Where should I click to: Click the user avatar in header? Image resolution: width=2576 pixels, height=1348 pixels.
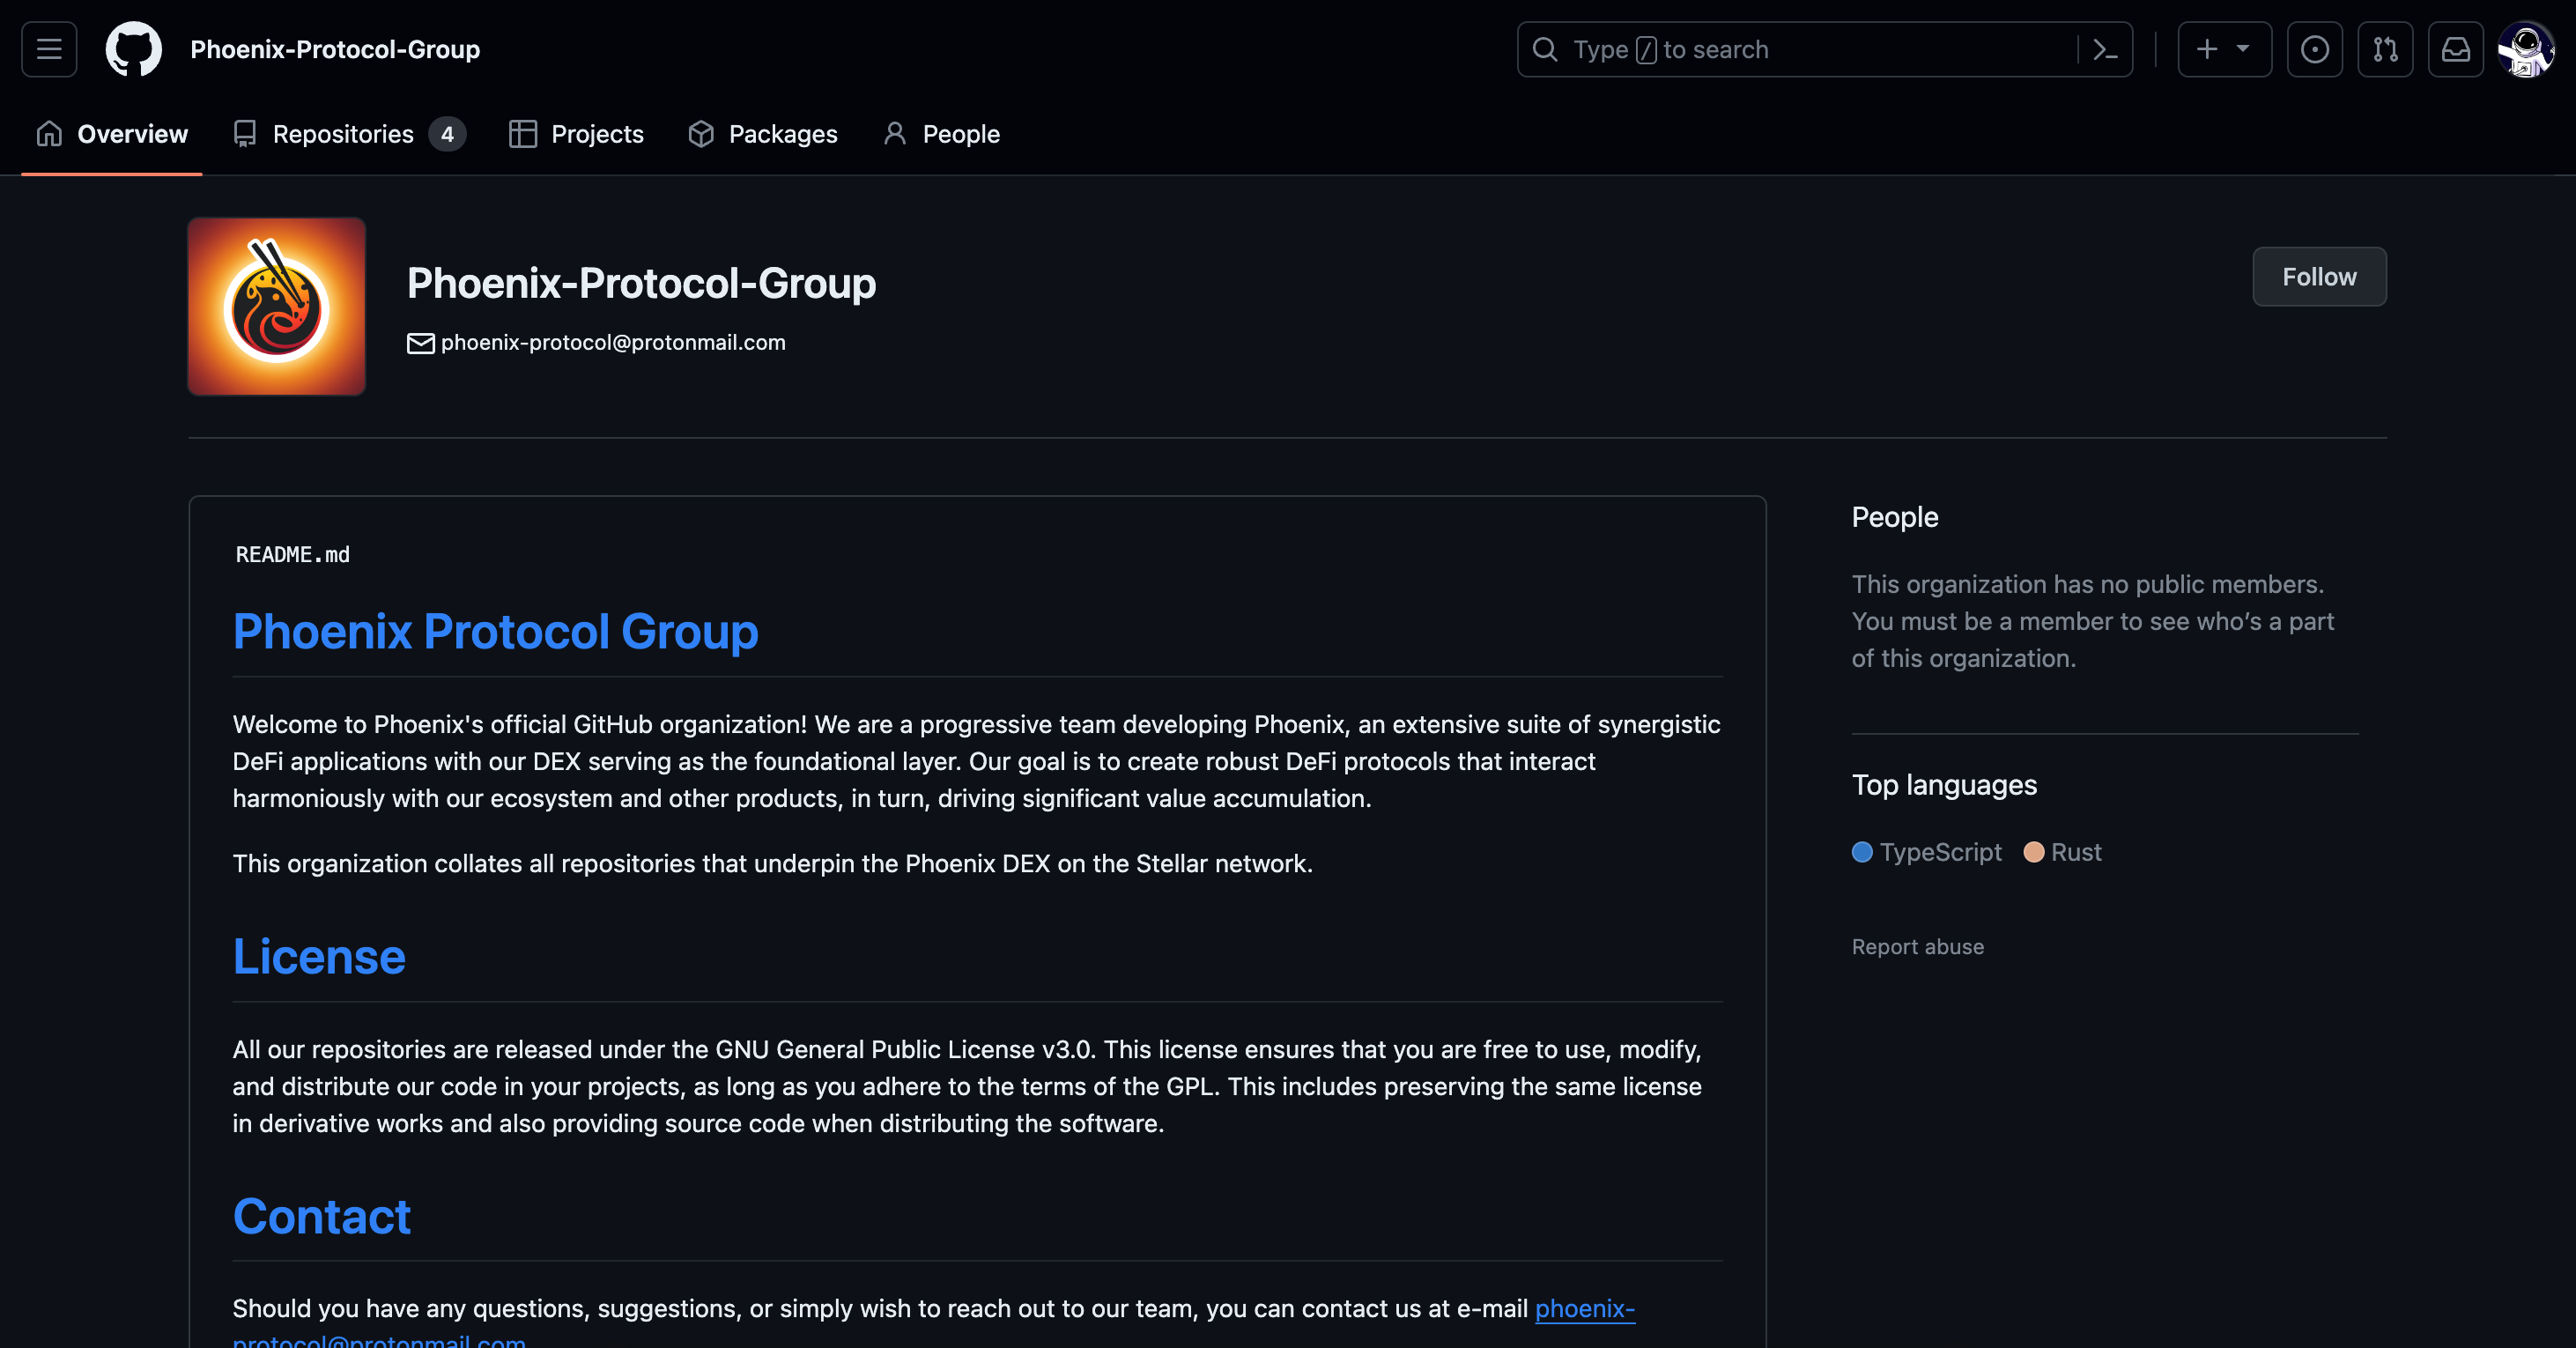click(x=2525, y=49)
